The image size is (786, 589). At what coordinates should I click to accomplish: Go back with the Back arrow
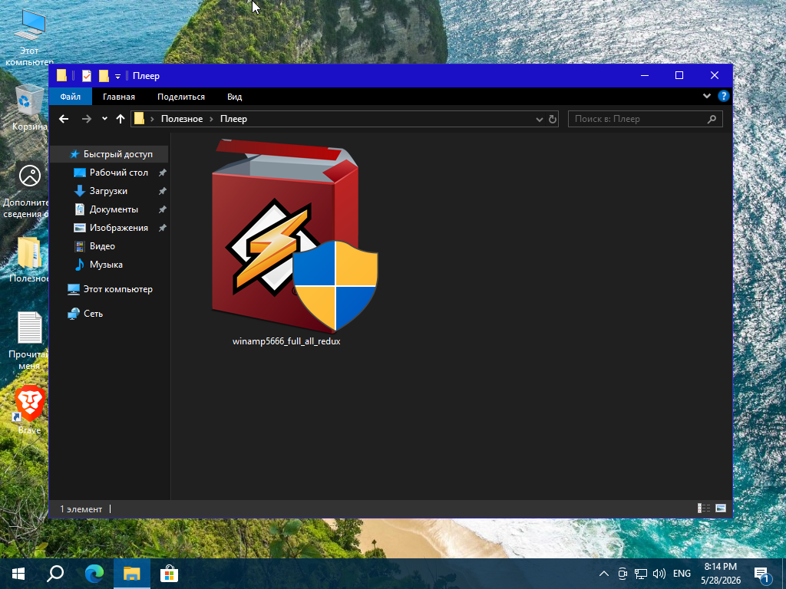64,119
